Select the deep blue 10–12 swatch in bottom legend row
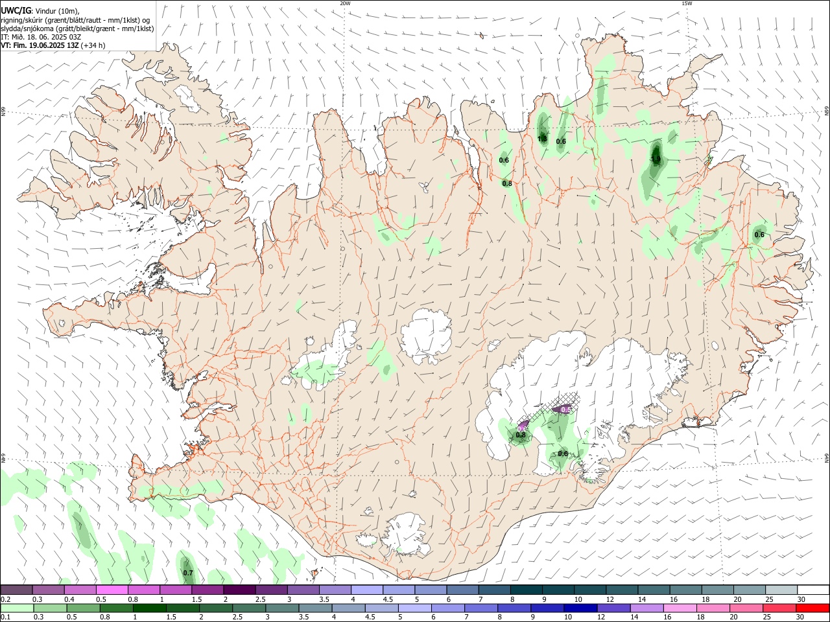 tap(580, 608)
